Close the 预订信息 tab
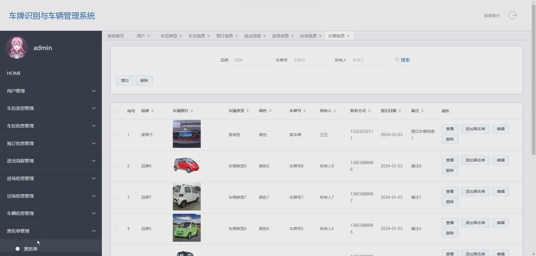Screen dimensions: 536x256 236,36
